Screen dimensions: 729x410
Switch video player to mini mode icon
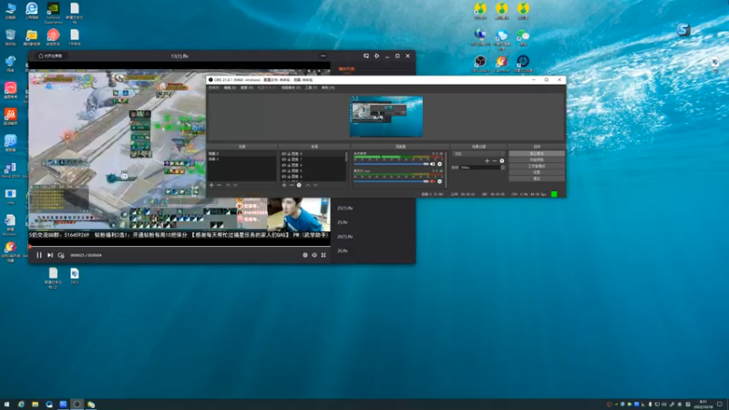pos(366,56)
